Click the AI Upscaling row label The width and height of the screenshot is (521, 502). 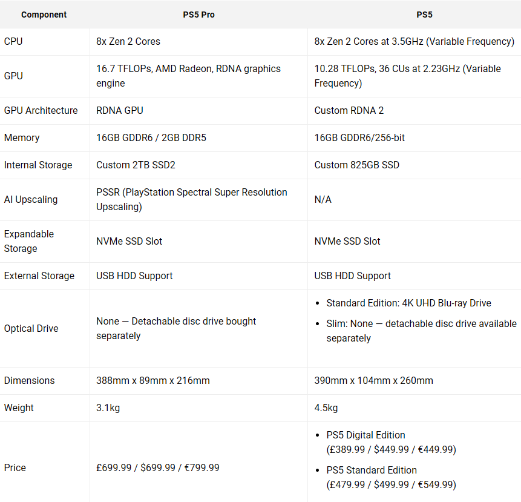pyautogui.click(x=31, y=199)
